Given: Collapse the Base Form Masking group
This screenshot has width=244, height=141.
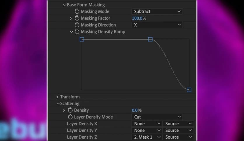Looking at the screenshot, I should pyautogui.click(x=65, y=5).
